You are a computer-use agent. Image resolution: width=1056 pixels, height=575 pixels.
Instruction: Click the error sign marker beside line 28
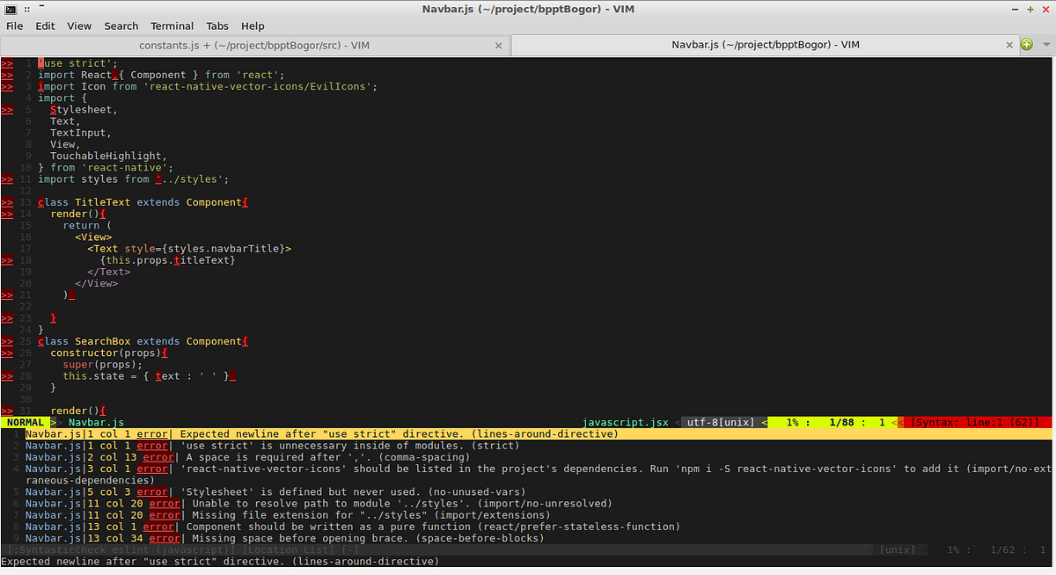6,375
